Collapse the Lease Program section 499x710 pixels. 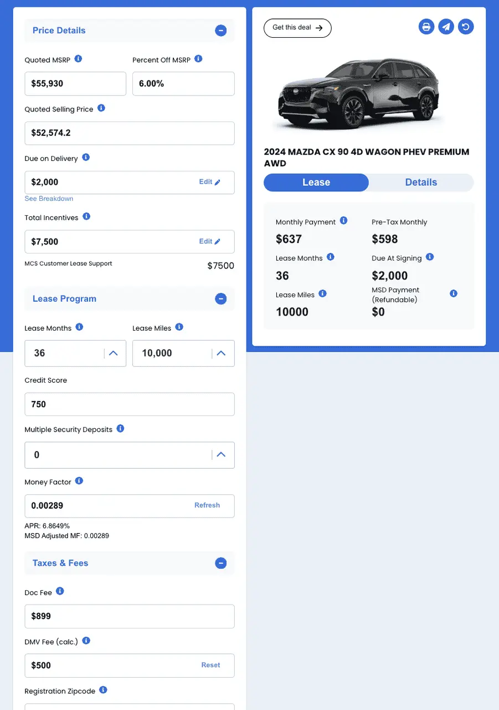tap(220, 299)
